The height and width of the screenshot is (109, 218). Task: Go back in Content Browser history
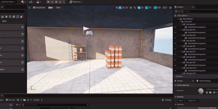[x=18, y=100]
